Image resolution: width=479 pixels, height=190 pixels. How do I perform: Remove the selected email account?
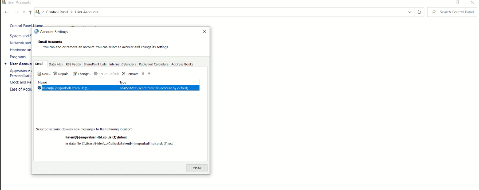point(130,74)
